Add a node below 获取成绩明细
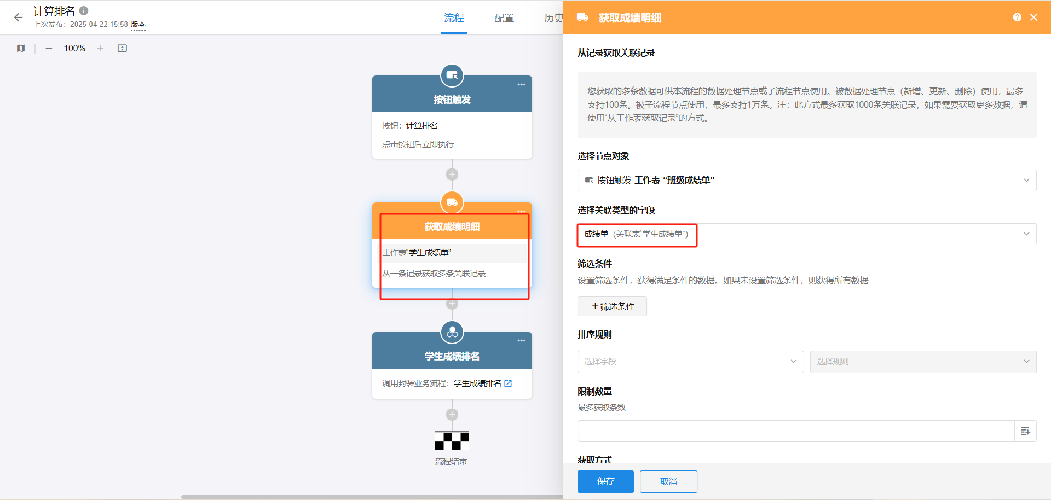Screen dimensions: 1051x500 (452, 304)
